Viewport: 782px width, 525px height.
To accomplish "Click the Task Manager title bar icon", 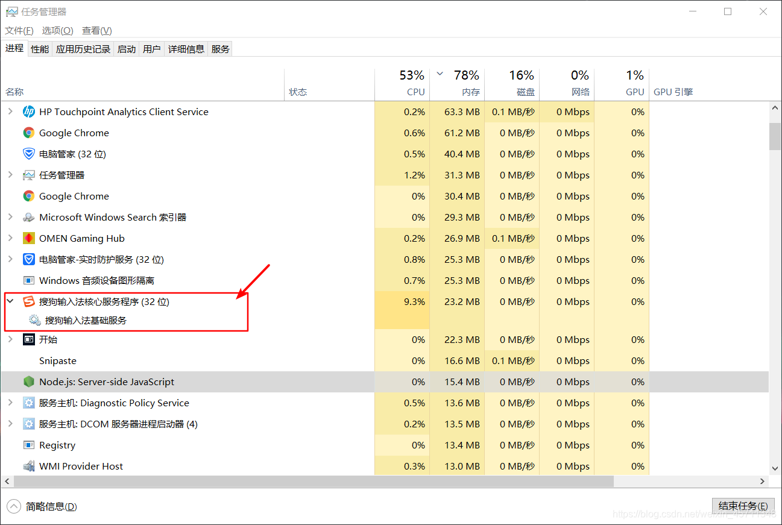I will [x=11, y=11].
